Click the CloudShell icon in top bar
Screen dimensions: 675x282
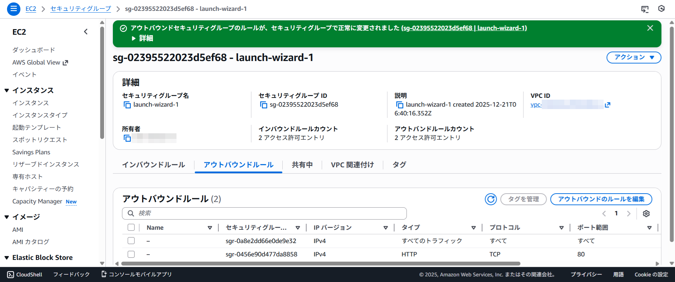pyautogui.click(x=644, y=9)
